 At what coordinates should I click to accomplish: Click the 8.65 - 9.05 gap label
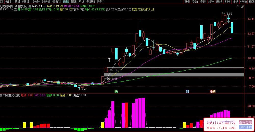tap(111, 79)
